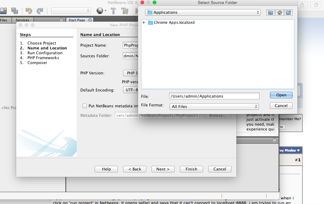Create a new folder in Select Source Folder

coord(288,13)
